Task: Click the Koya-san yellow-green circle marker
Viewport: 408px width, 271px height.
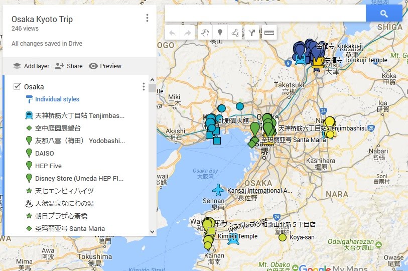Action: (283, 237)
